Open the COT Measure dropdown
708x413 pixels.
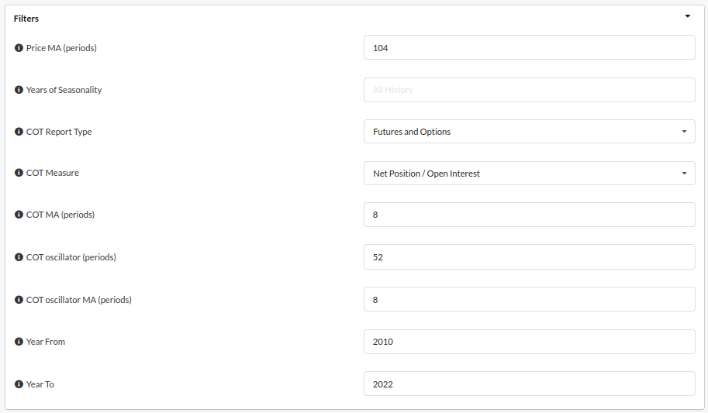pyautogui.click(x=529, y=174)
